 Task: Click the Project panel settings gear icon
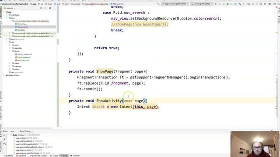click(x=50, y=8)
